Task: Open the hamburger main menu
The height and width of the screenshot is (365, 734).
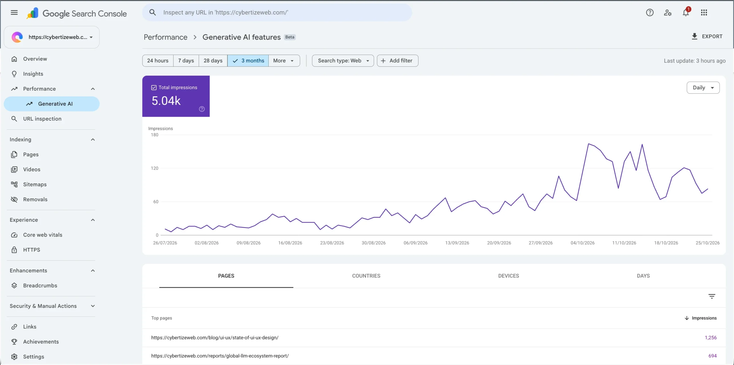Action: 14,12
